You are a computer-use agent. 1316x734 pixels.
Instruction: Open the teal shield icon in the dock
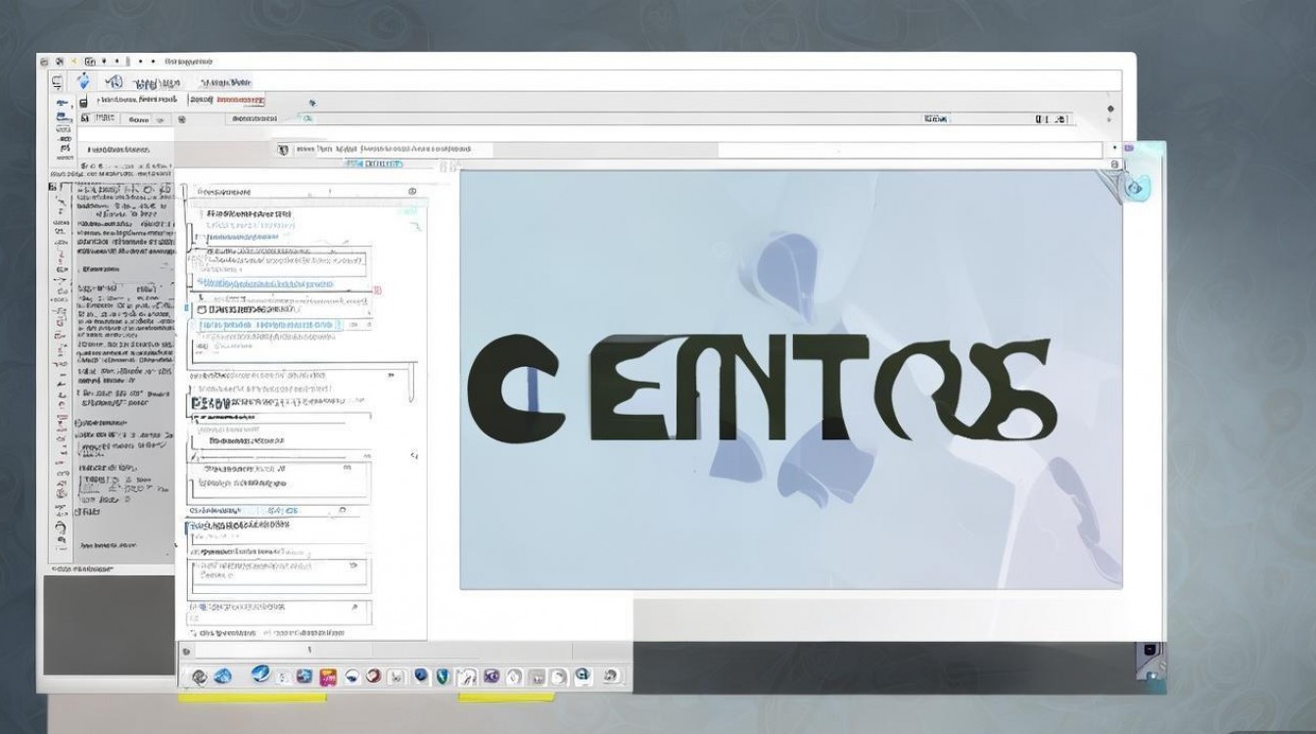pyautogui.click(x=443, y=676)
